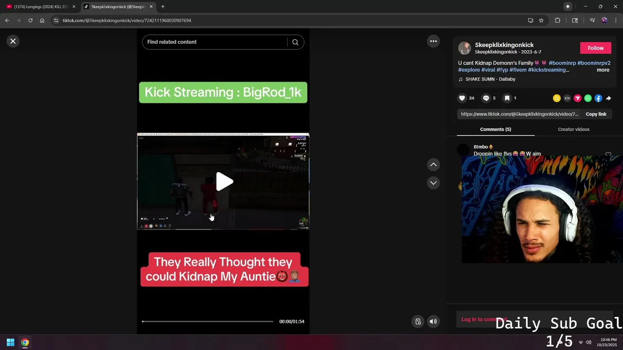Expand description with more

603,70
